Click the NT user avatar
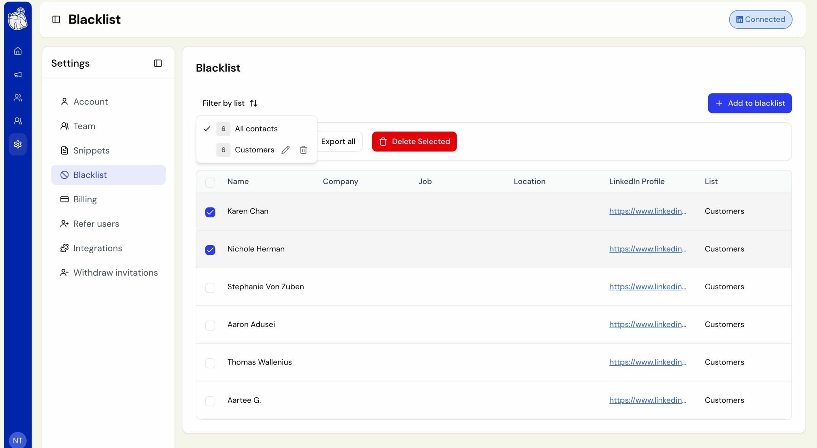Image resolution: width=817 pixels, height=448 pixels. click(18, 440)
